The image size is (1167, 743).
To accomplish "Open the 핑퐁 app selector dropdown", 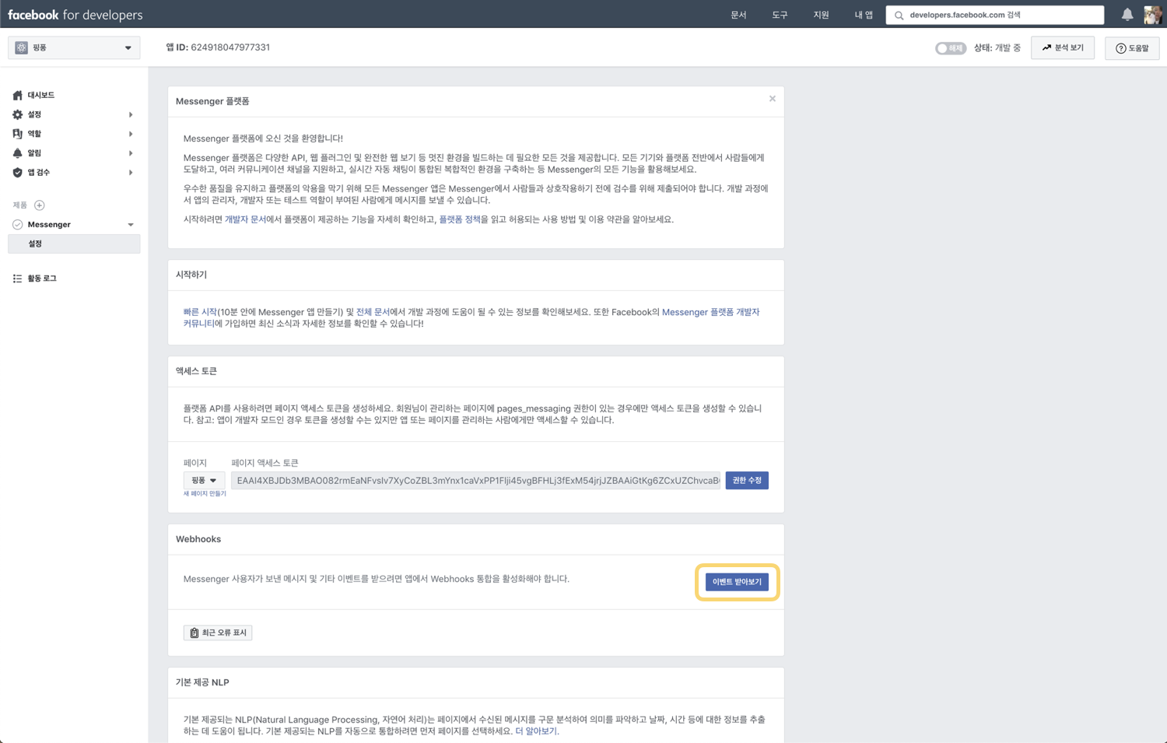I will click(x=74, y=47).
